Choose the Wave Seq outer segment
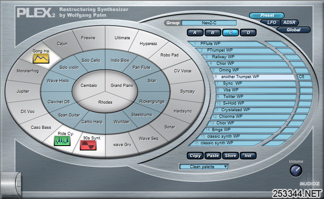Viewport: 324px width, 199px height. point(149,139)
